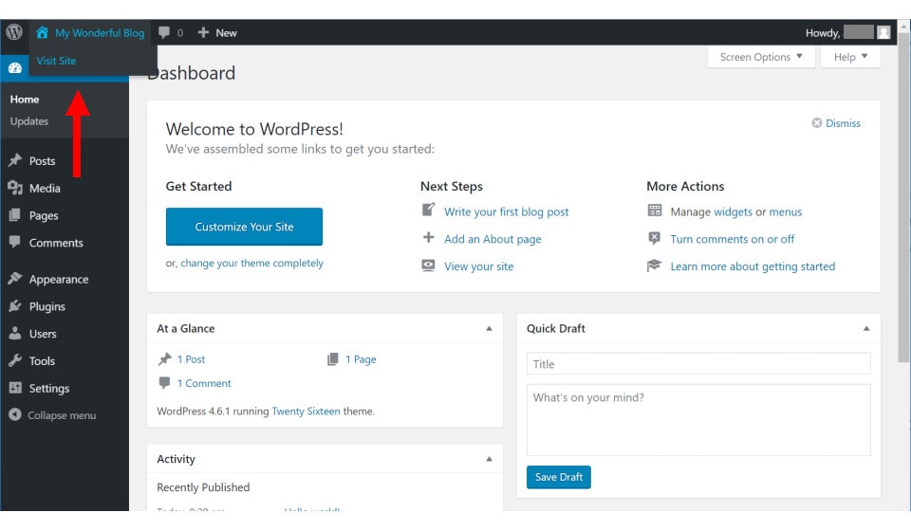Click the WordPress logo in admin bar
The image size is (911, 531).
click(14, 32)
